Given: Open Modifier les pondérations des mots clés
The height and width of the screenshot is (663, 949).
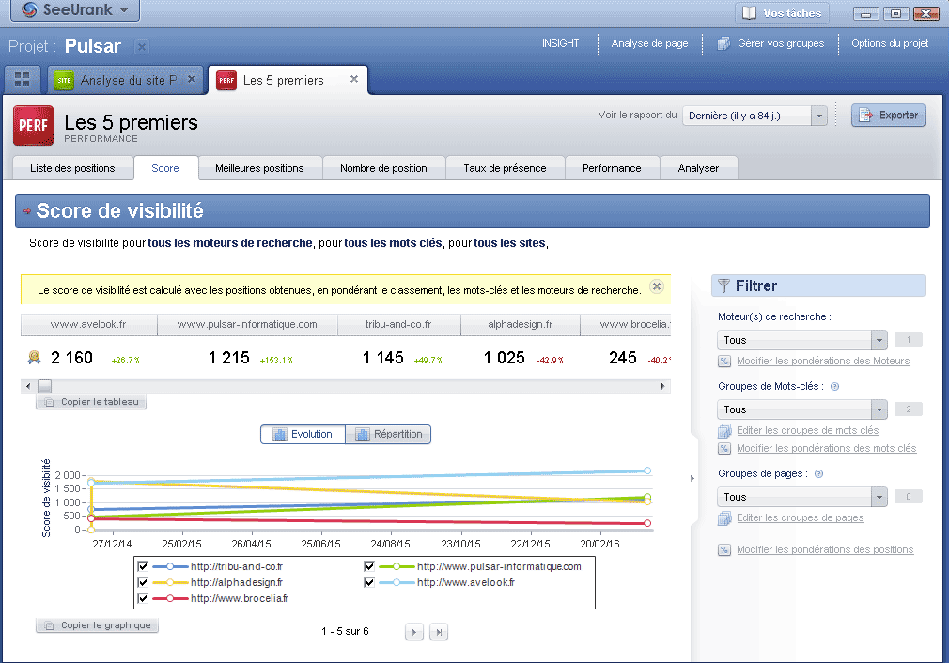Looking at the screenshot, I should tap(826, 448).
